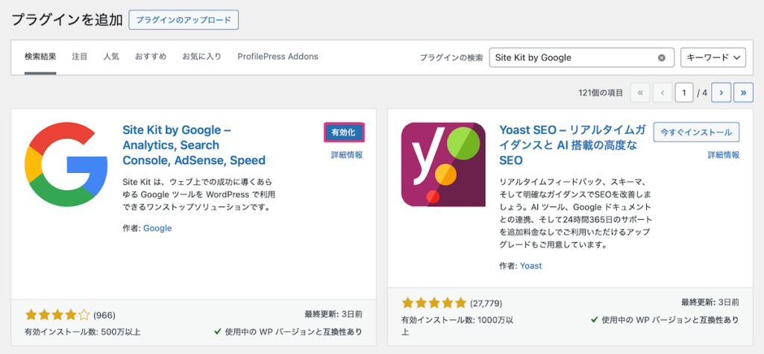Switch to ProfilePress Addons tab
The width and height of the screenshot is (764, 354).
pyautogui.click(x=278, y=57)
